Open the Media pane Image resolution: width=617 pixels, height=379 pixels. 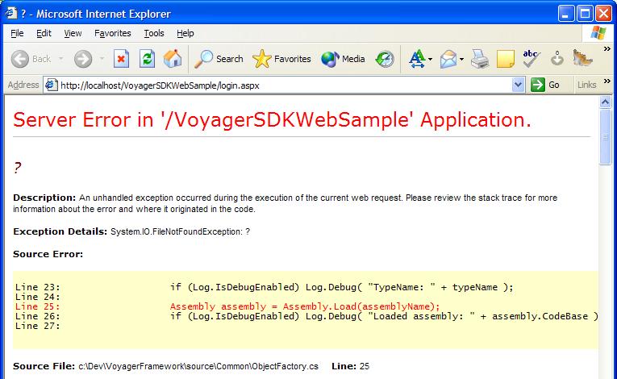tap(343, 59)
